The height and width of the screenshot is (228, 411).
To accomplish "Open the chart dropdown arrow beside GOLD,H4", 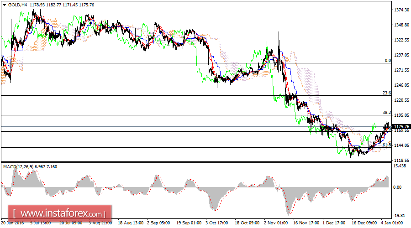I will [x=4, y=5].
